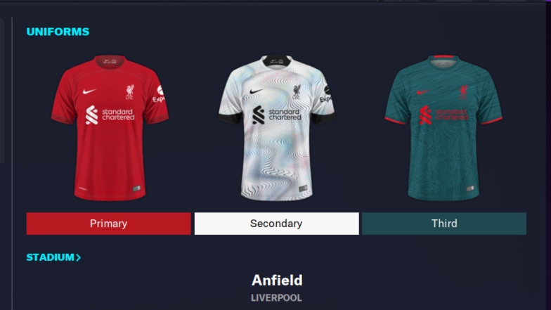Click the Anfield stadium name
The height and width of the screenshot is (310, 551).
[x=277, y=280]
